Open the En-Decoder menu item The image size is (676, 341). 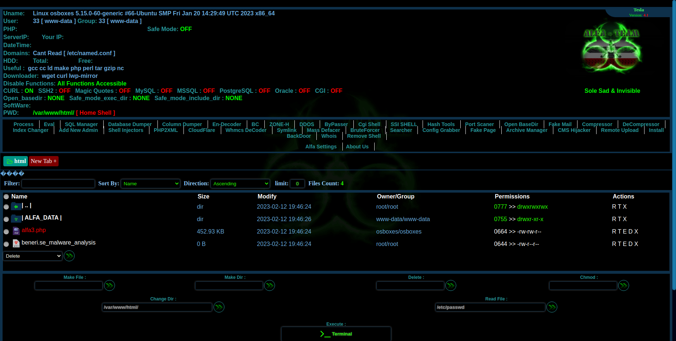click(x=227, y=124)
